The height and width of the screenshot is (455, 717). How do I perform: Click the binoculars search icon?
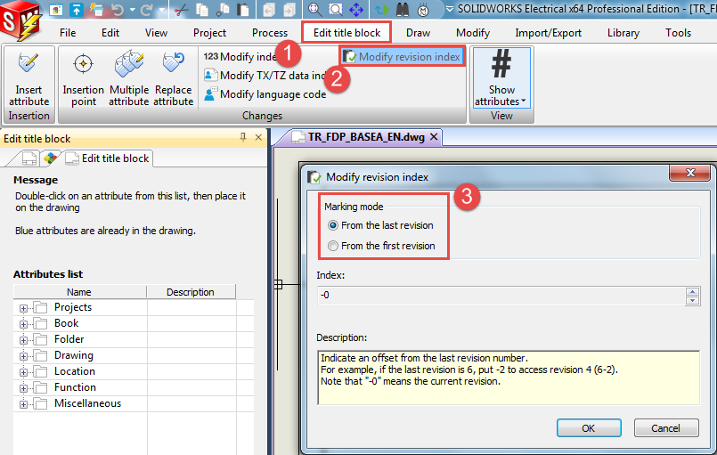tap(402, 10)
